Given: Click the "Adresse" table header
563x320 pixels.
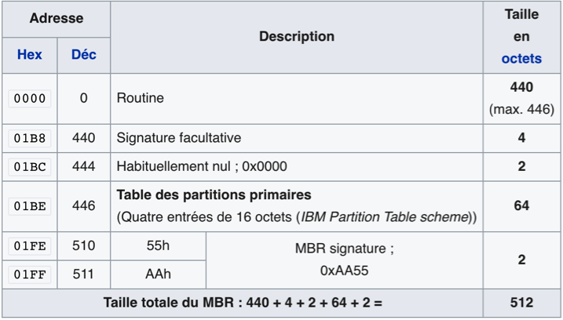Looking at the screenshot, I should point(56,18).
